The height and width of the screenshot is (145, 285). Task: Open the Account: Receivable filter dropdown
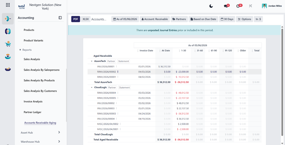155,19
